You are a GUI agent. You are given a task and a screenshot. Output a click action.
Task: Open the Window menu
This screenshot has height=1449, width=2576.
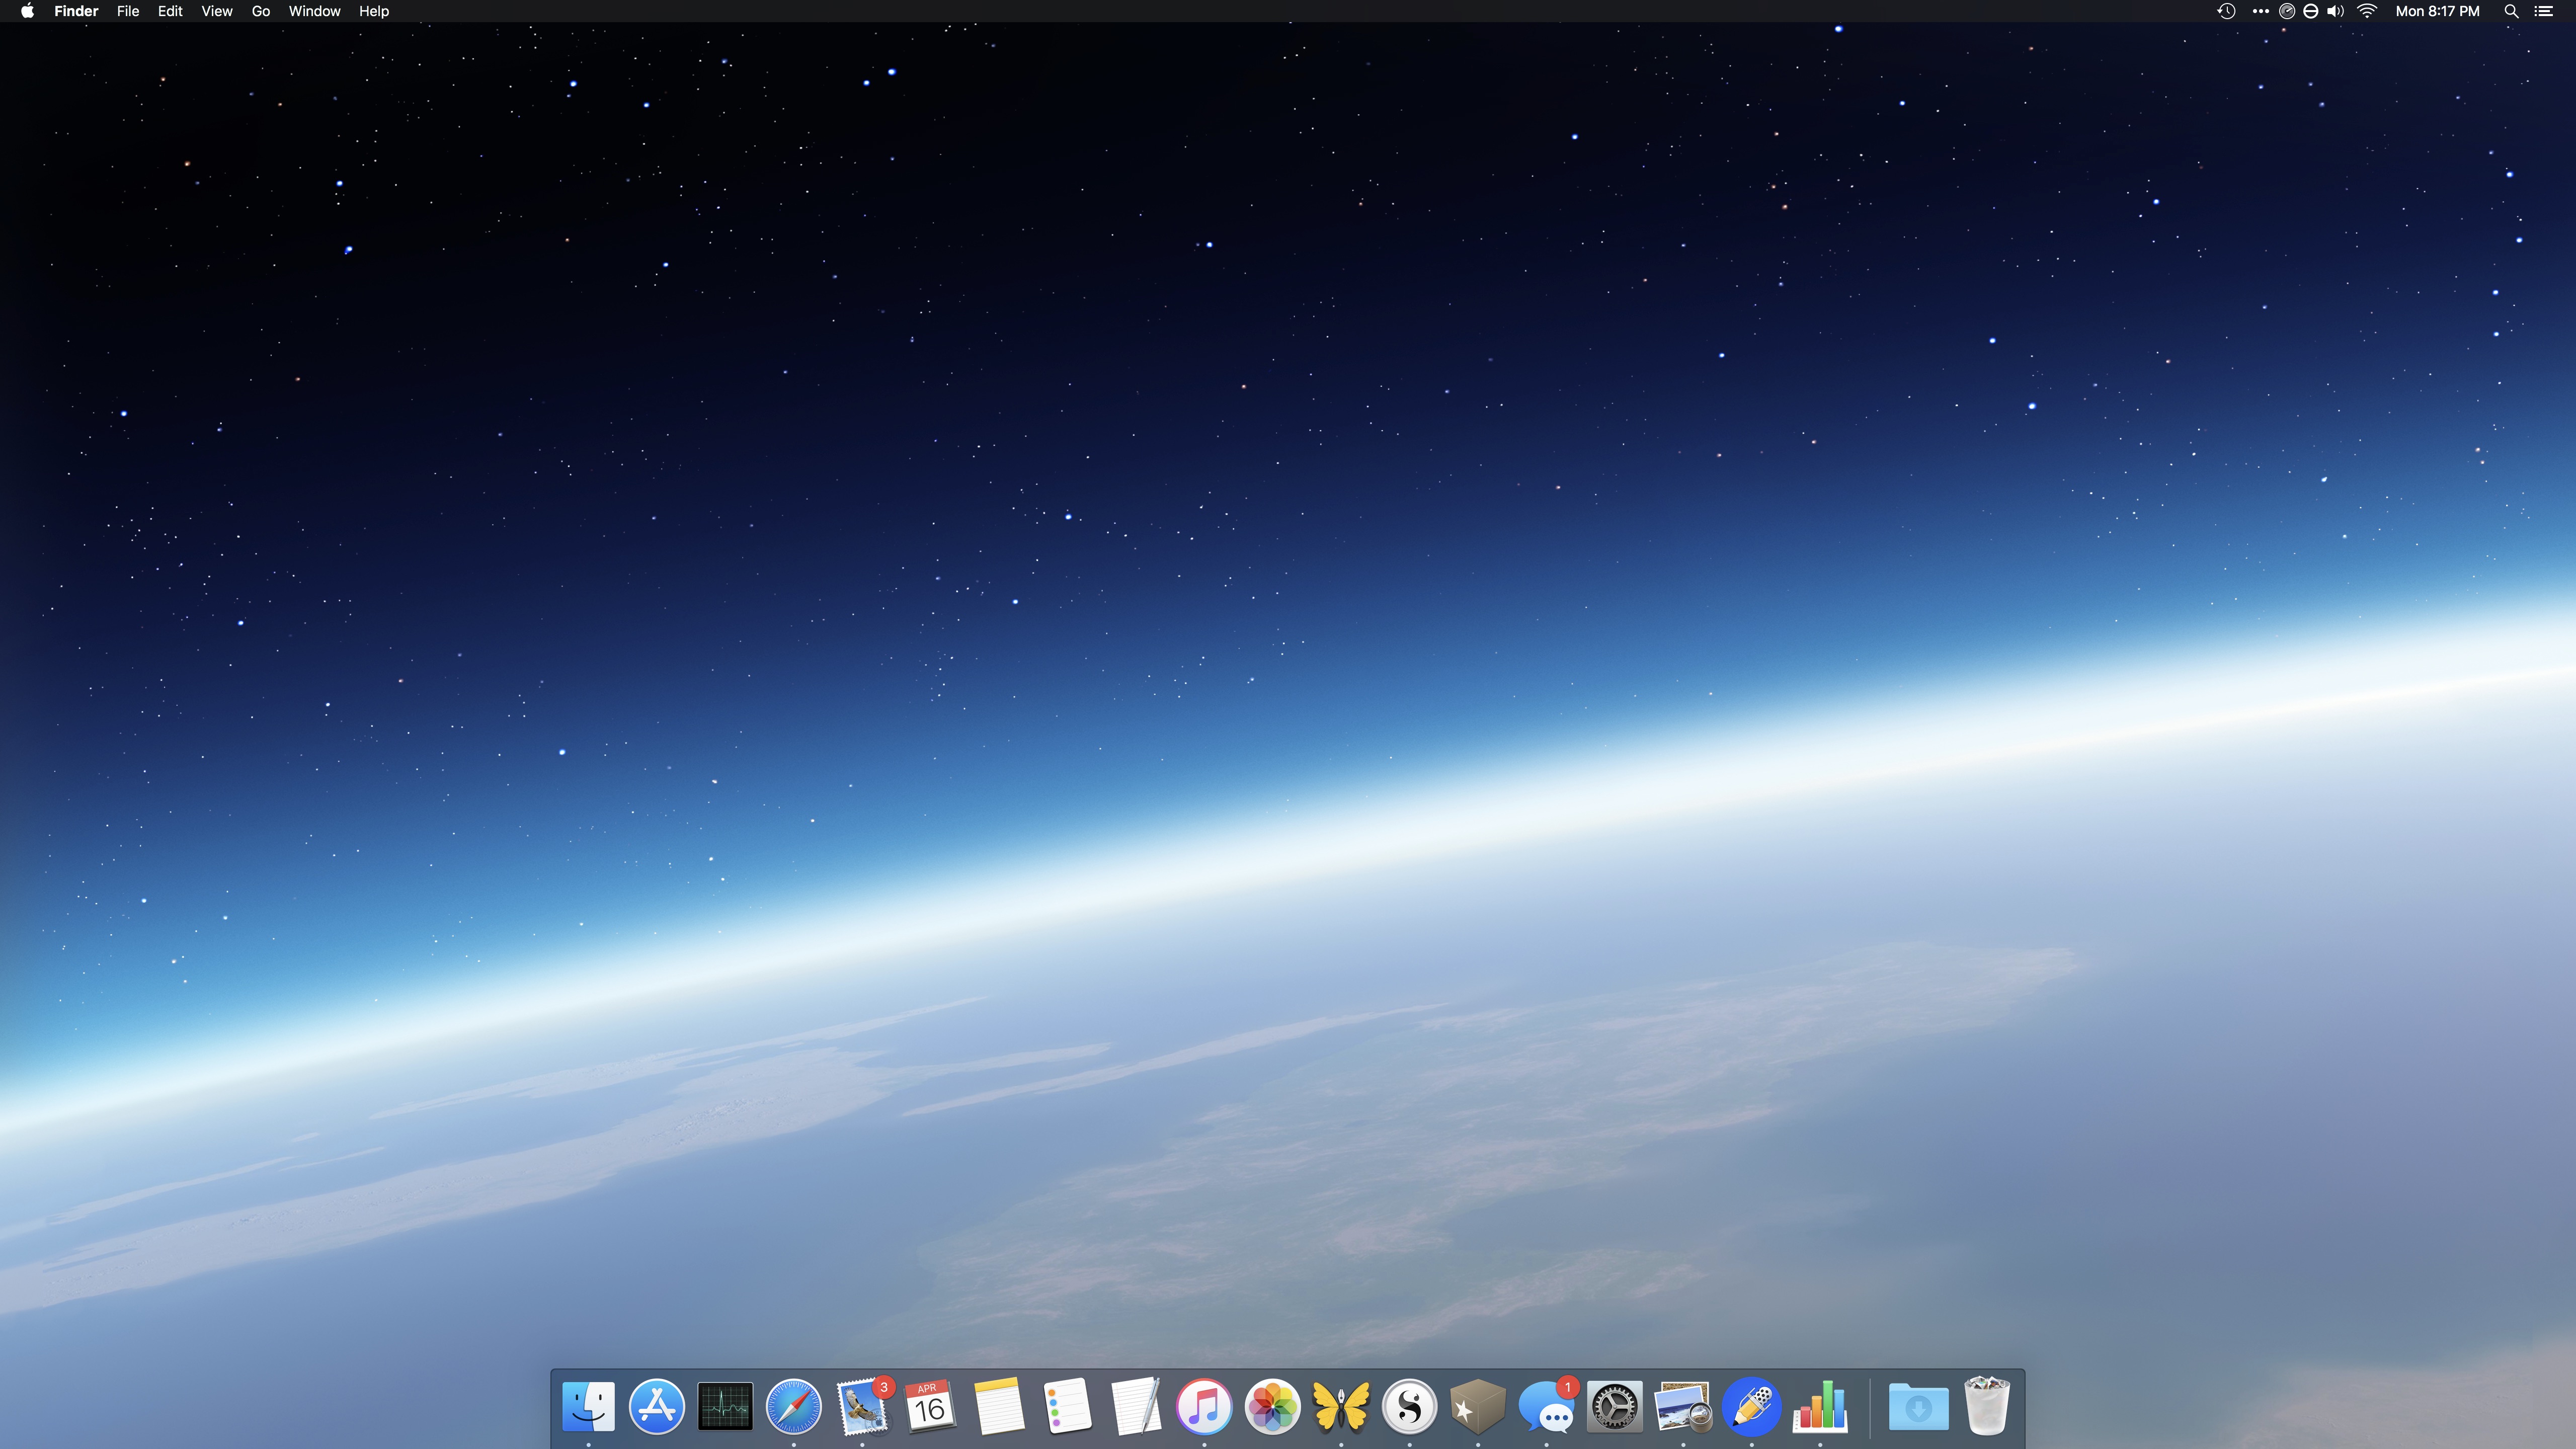point(314,11)
